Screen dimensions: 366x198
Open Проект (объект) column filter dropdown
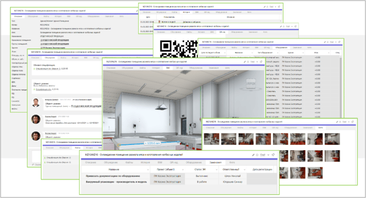tap(183, 169)
